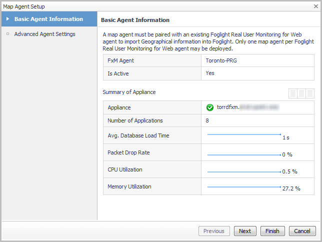Click the green check status icon for Appliance
Screen dimensions: 322x242
(x=210, y=107)
